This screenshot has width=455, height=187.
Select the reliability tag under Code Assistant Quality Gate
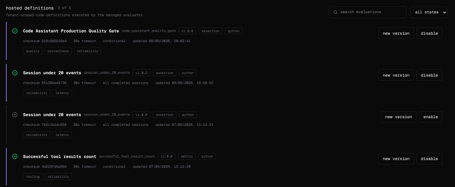click(x=87, y=51)
